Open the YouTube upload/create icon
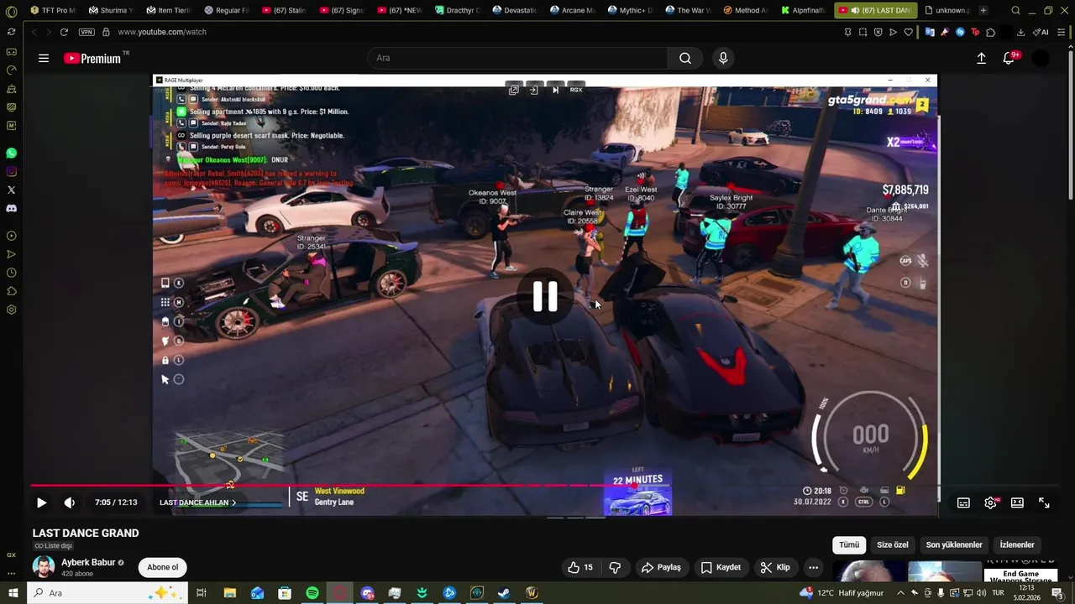Screen dimensions: 1075x604 pos(981,58)
